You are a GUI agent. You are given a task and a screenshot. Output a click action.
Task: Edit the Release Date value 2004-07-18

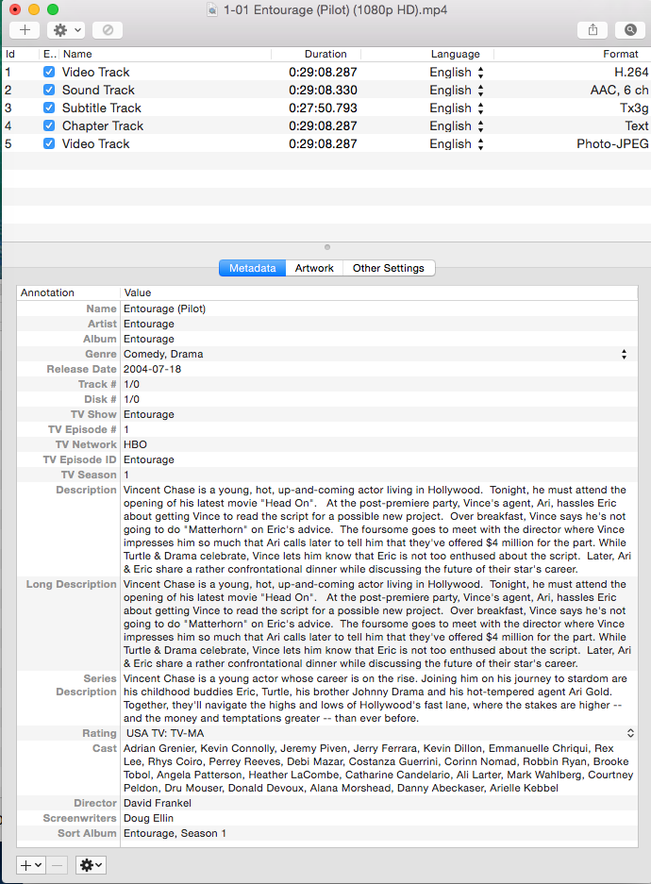[152, 369]
